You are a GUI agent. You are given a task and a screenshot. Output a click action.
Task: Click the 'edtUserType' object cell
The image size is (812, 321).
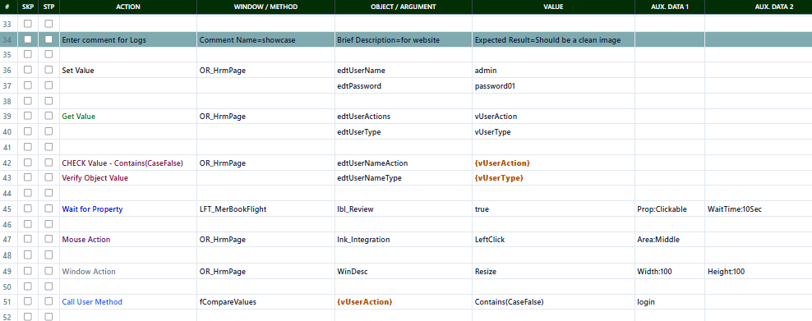pos(404,132)
